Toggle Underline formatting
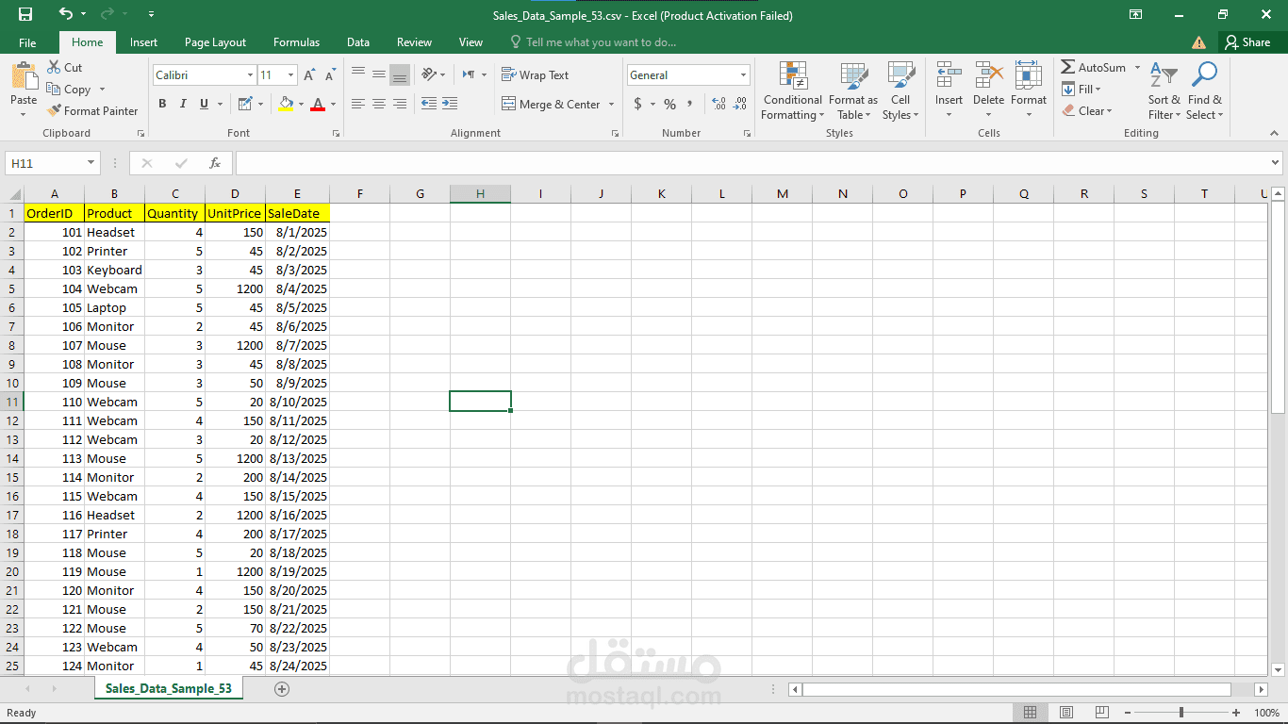 (204, 104)
